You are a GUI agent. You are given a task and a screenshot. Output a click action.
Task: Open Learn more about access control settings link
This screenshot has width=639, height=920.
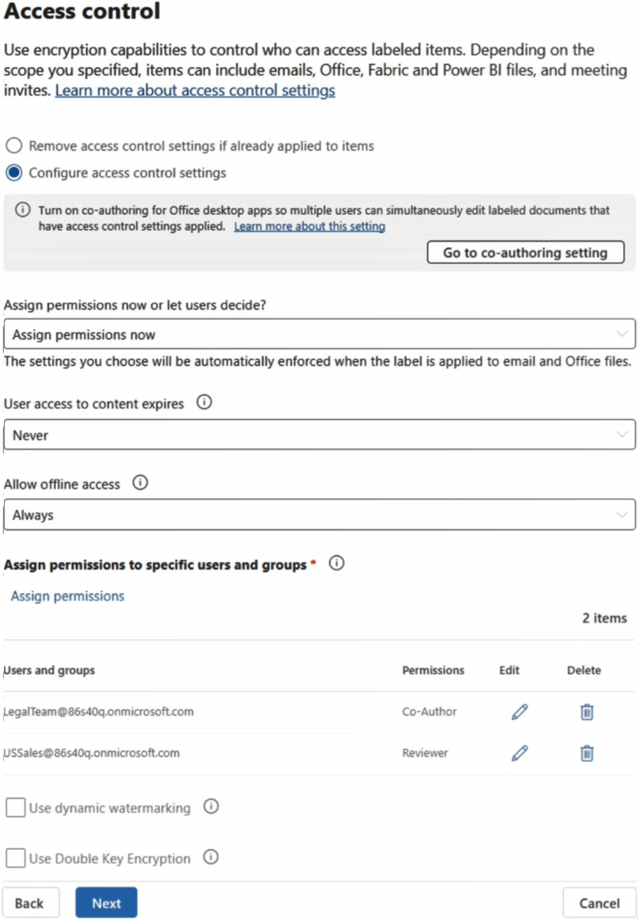pos(195,91)
